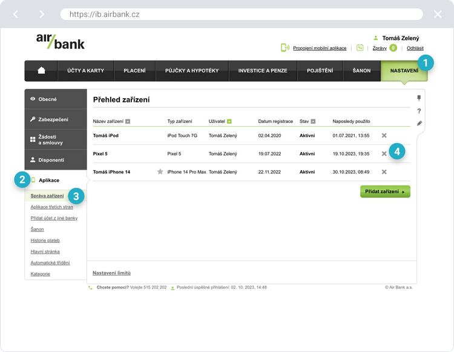The height and width of the screenshot is (352, 454).
Task: Toggle the green Uživatel sort arrow
Action: point(229,122)
